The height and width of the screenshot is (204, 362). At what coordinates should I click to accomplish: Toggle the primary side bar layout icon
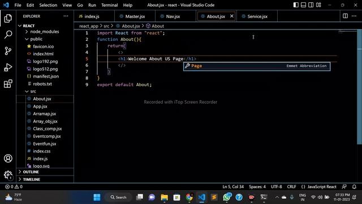[x=296, y=5]
